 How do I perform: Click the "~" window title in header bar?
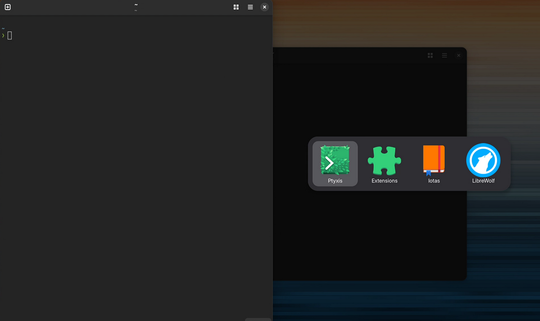(x=136, y=5)
